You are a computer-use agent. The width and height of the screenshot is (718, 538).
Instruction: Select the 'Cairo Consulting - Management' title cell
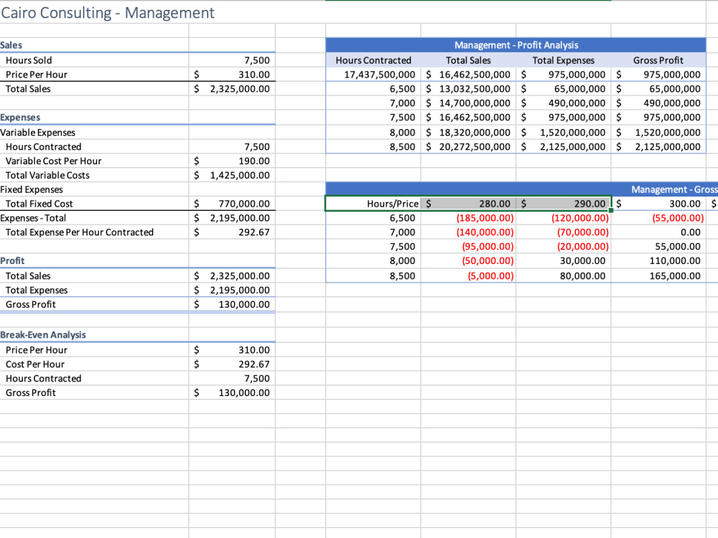[108, 13]
